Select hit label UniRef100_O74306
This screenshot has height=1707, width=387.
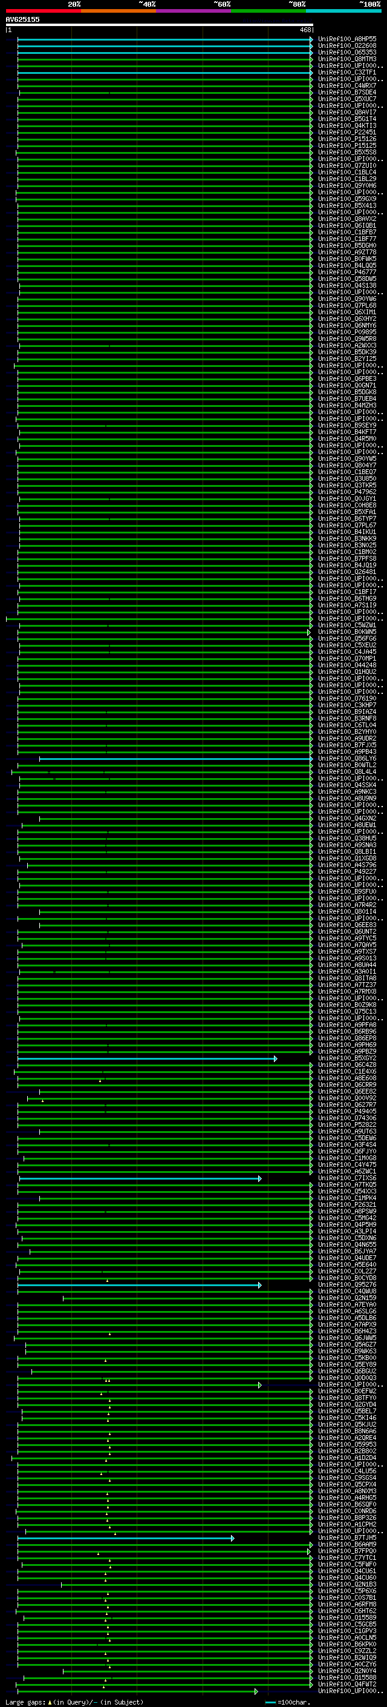coord(347,1118)
